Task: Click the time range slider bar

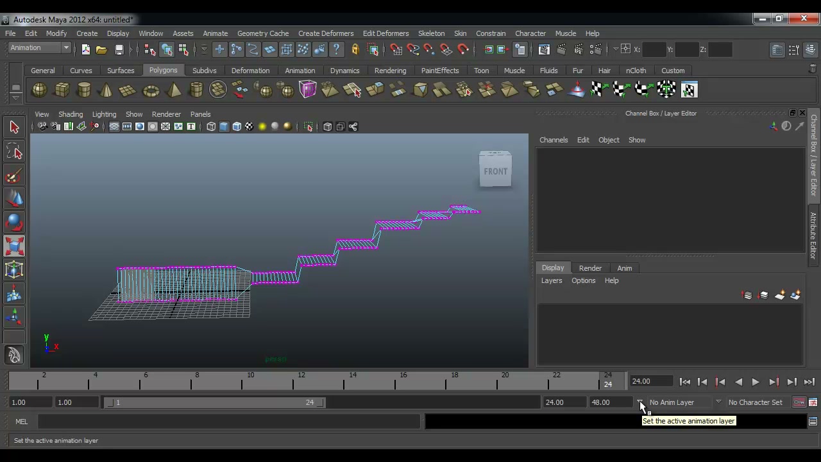Action: click(215, 402)
